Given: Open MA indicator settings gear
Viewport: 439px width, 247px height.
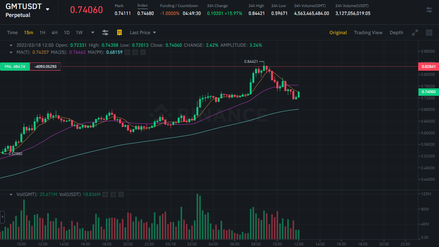Looking at the screenshot, I should point(135,52).
